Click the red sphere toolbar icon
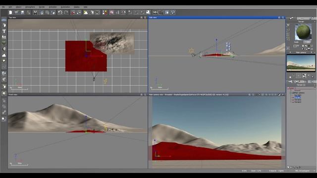Screen dimensions: 317x178 click(x=73, y=12)
